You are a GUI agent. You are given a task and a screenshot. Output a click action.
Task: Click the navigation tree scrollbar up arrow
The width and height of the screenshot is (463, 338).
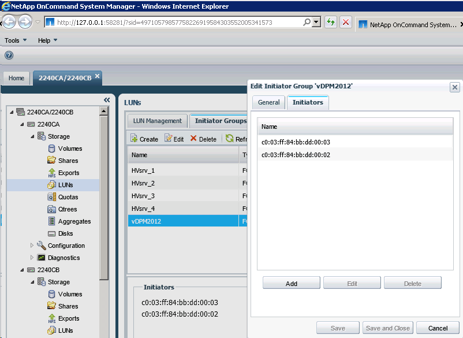pyautogui.click(x=104, y=112)
